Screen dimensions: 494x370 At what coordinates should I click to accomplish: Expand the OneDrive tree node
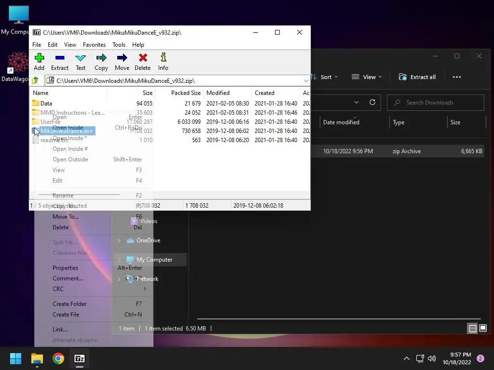click(x=119, y=240)
